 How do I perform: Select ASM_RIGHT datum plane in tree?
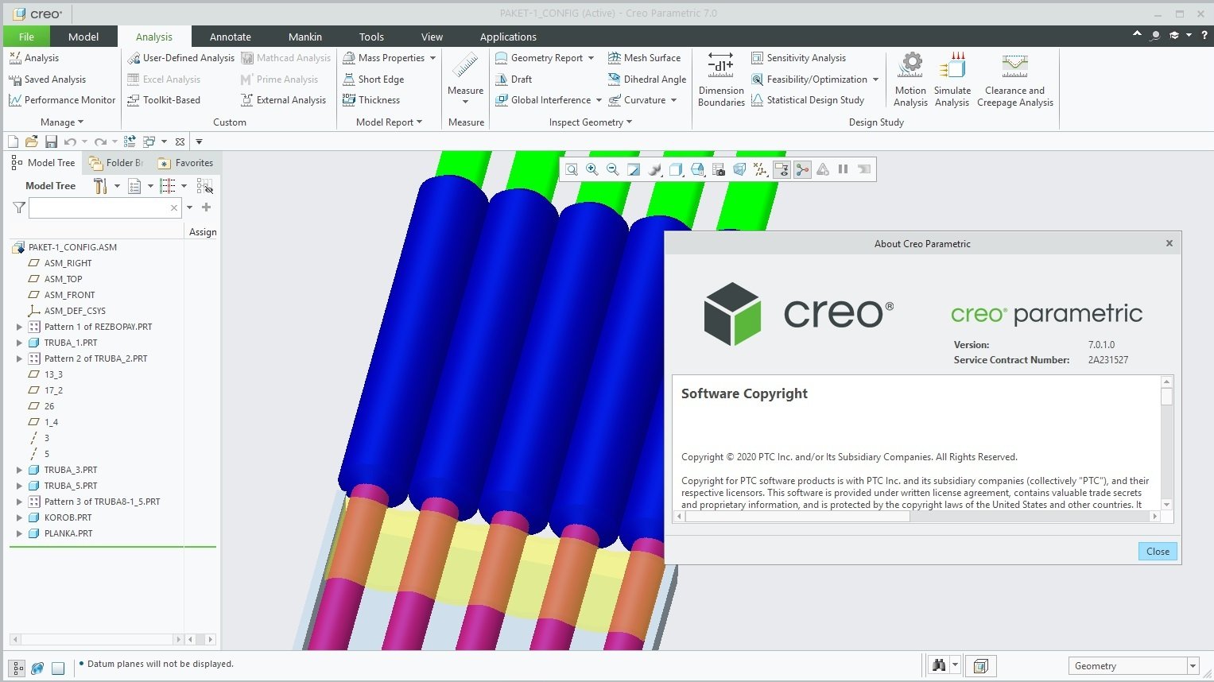tap(68, 263)
